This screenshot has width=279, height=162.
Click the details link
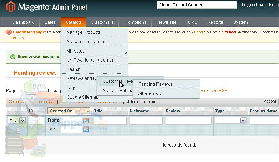pyautogui.click(x=18, y=38)
